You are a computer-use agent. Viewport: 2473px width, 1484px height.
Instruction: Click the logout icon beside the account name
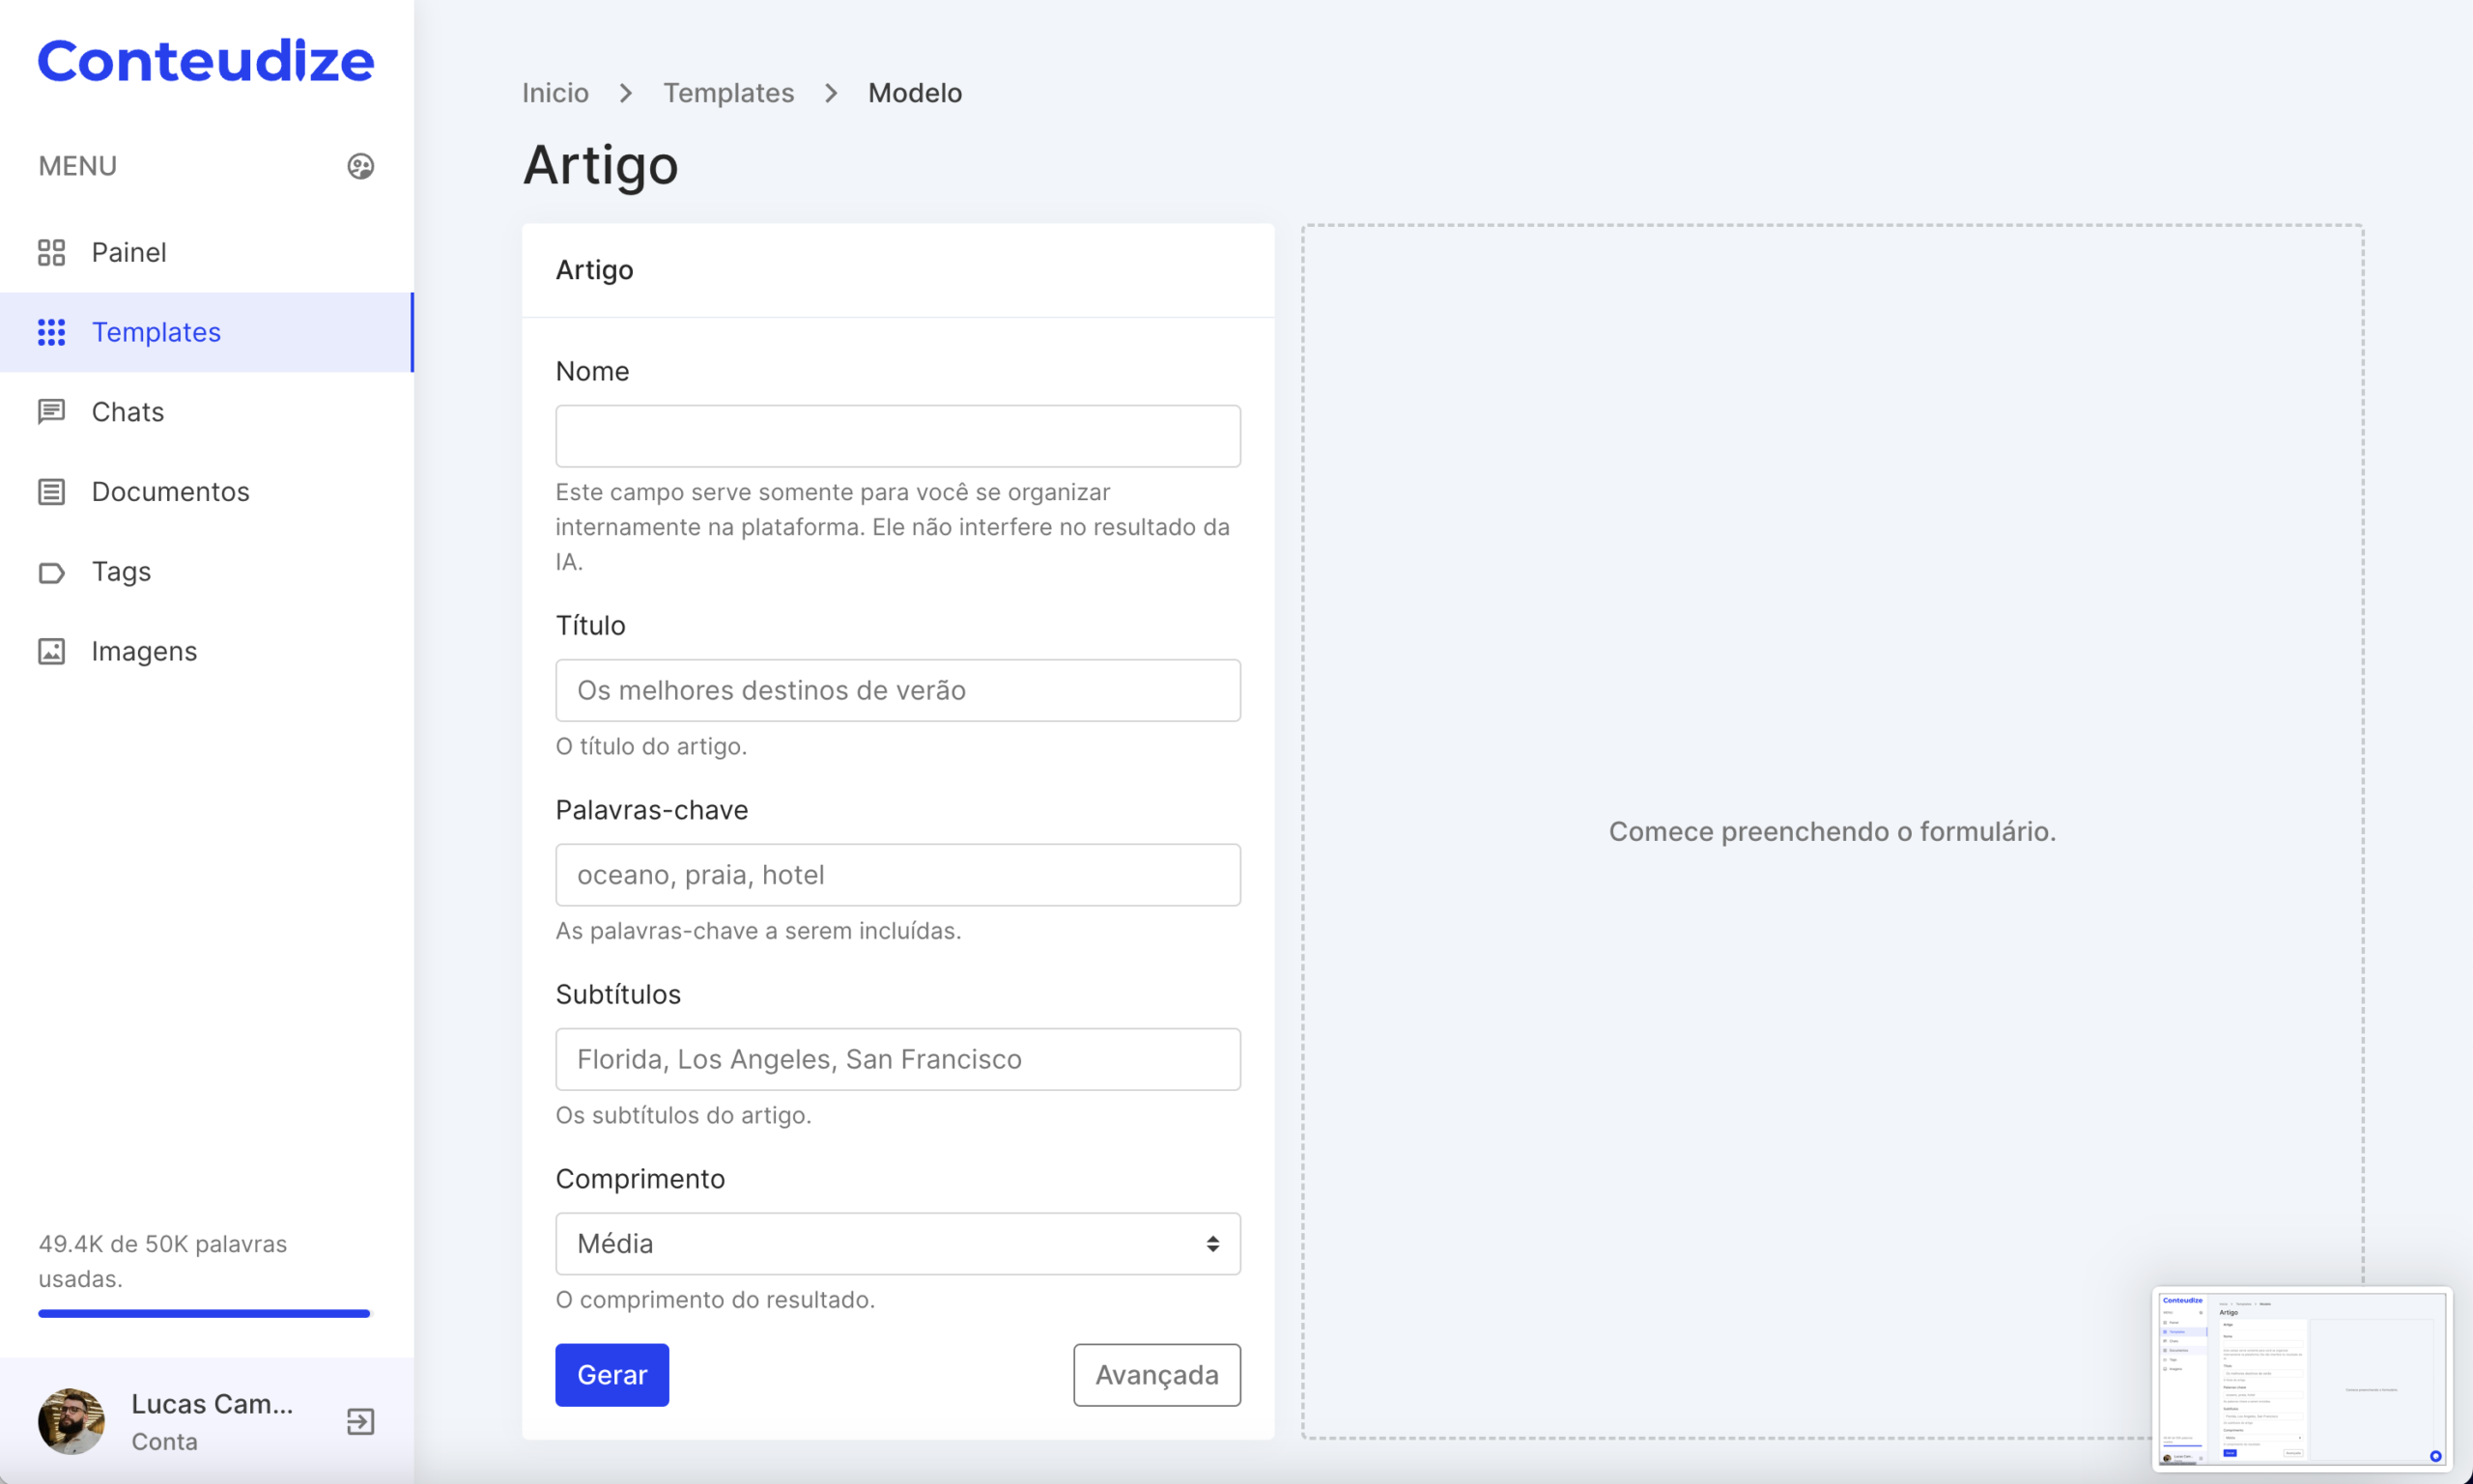pyautogui.click(x=359, y=1421)
